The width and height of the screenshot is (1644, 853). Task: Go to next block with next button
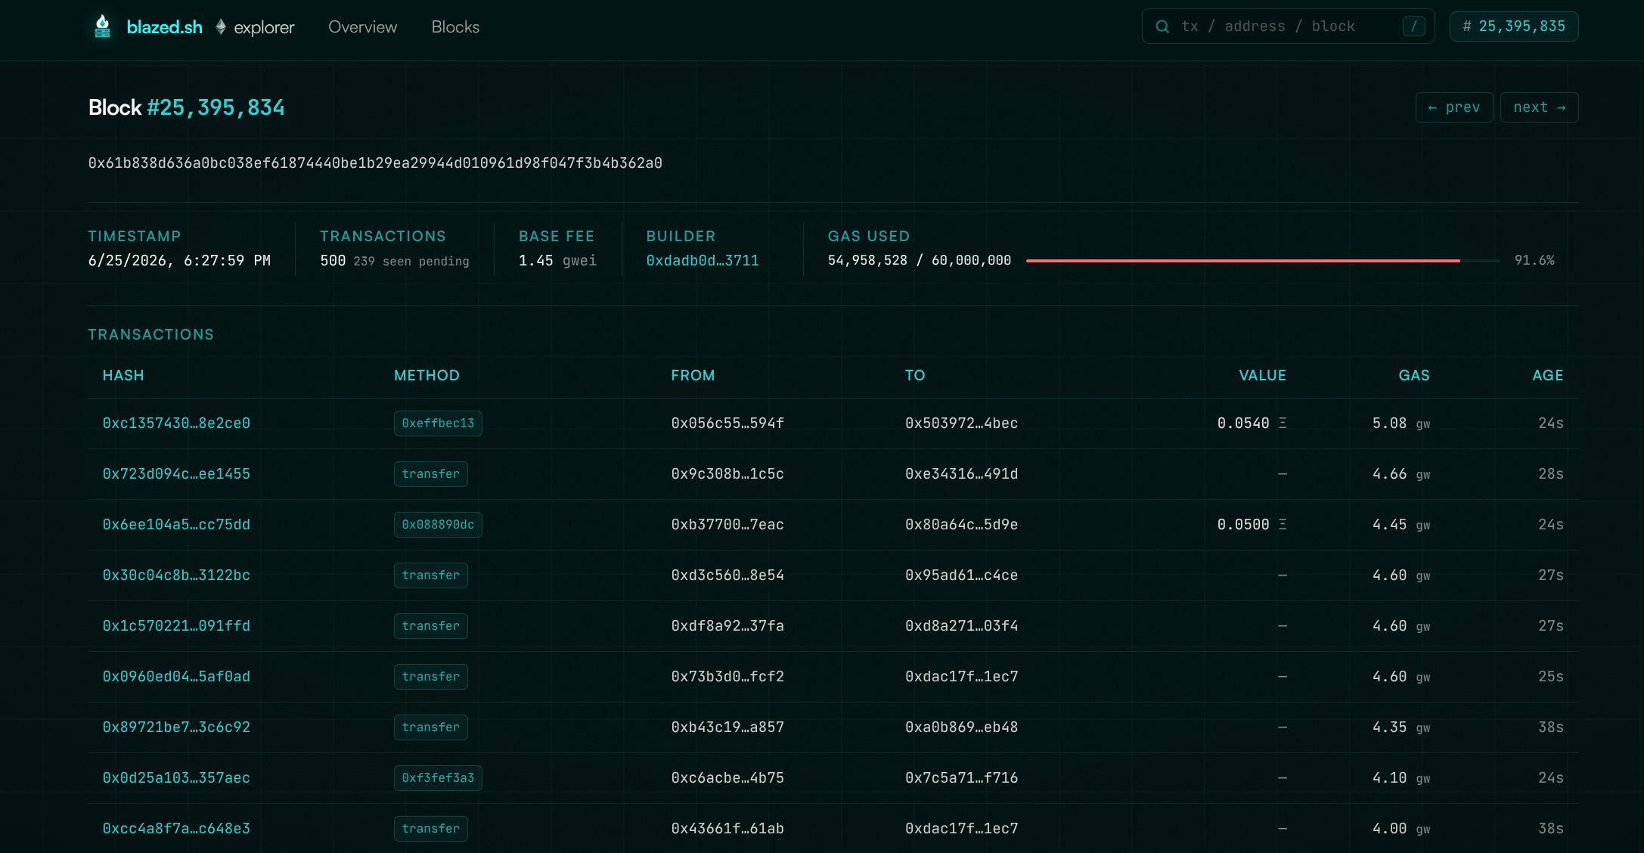[x=1539, y=107]
